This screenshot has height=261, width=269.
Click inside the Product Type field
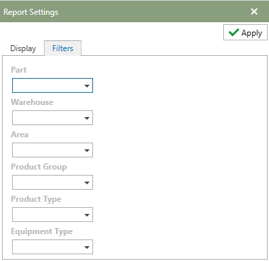point(53,215)
